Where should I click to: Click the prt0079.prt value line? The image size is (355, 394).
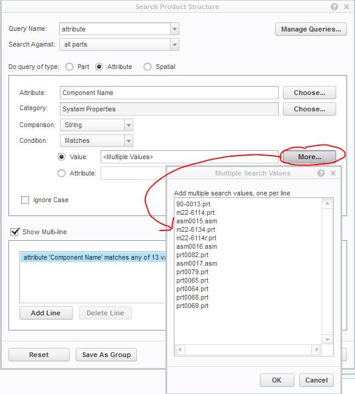(193, 272)
